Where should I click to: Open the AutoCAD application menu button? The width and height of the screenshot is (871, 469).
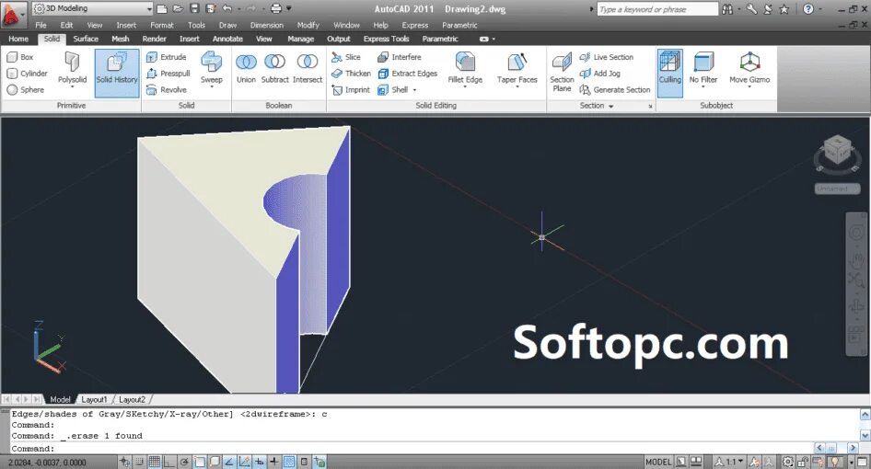pyautogui.click(x=12, y=15)
